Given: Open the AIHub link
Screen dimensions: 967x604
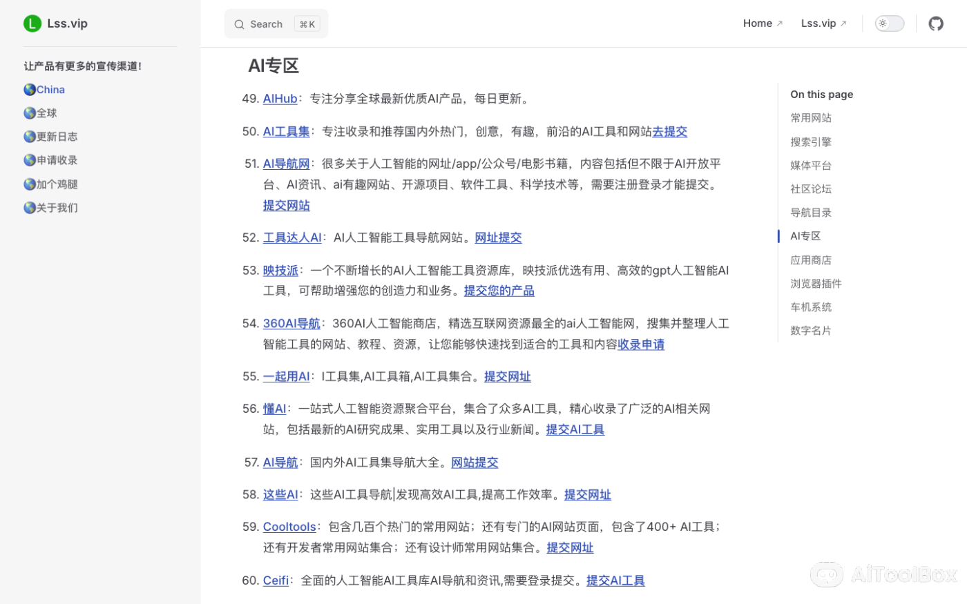Looking at the screenshot, I should click(x=280, y=98).
